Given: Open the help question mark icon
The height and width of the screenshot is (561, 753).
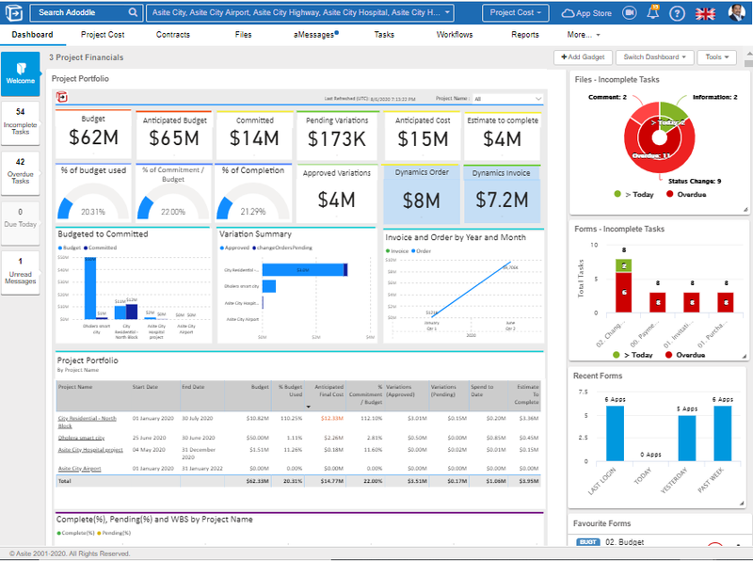Looking at the screenshot, I should 677,13.
